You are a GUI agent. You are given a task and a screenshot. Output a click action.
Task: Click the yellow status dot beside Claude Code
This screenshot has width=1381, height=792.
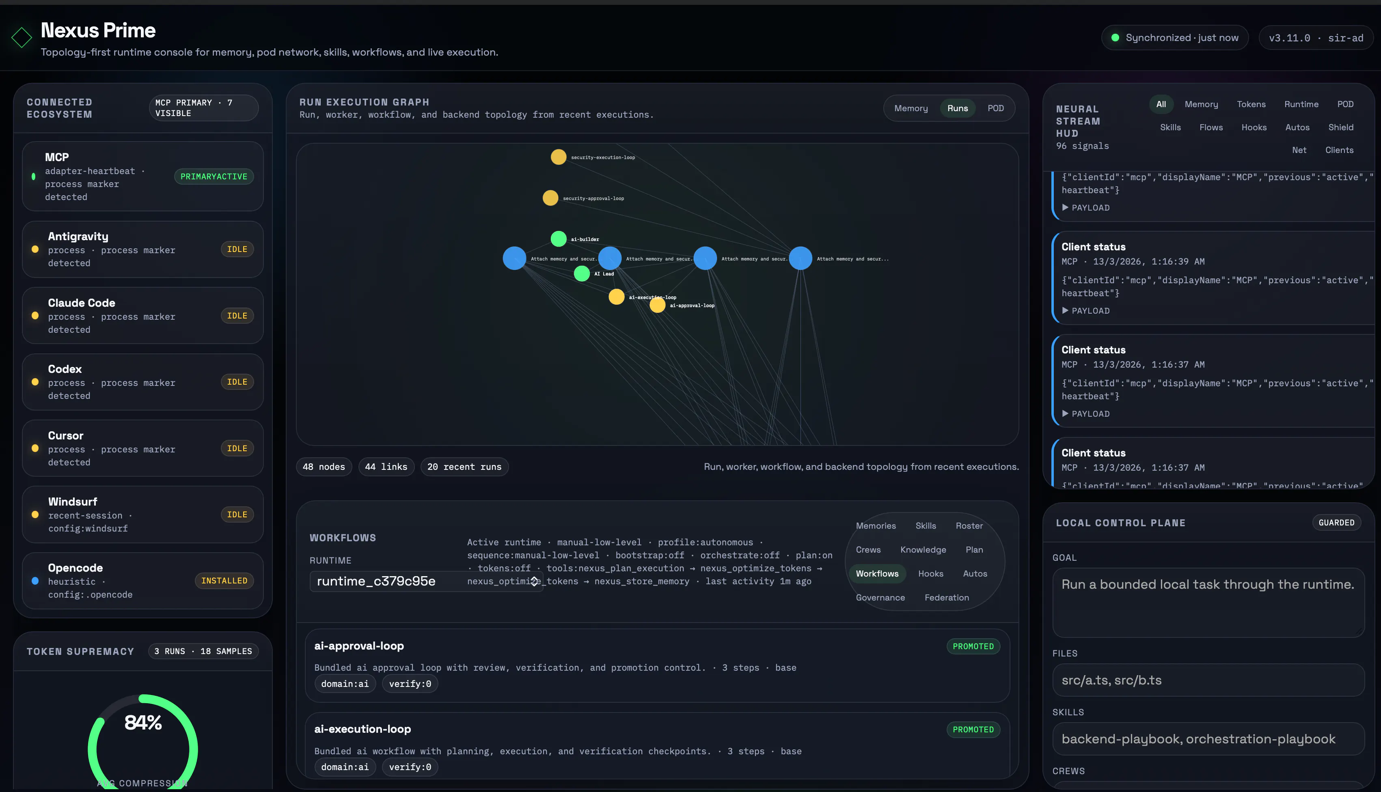click(35, 316)
